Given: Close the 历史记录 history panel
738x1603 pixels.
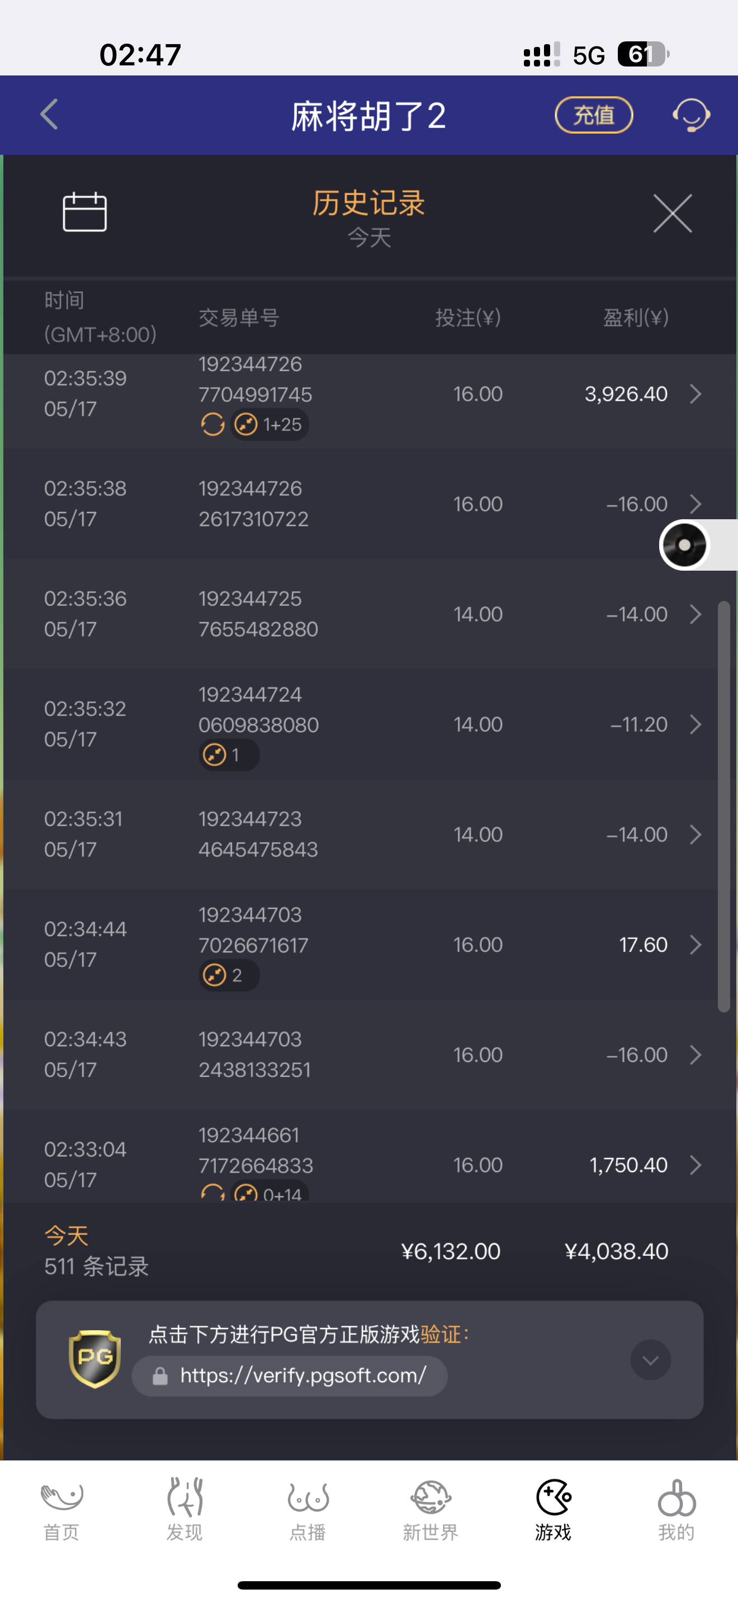Looking at the screenshot, I should [673, 214].
